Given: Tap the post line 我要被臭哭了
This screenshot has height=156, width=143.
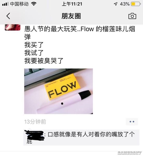Looking at the screenshot, I should pos(44,61).
